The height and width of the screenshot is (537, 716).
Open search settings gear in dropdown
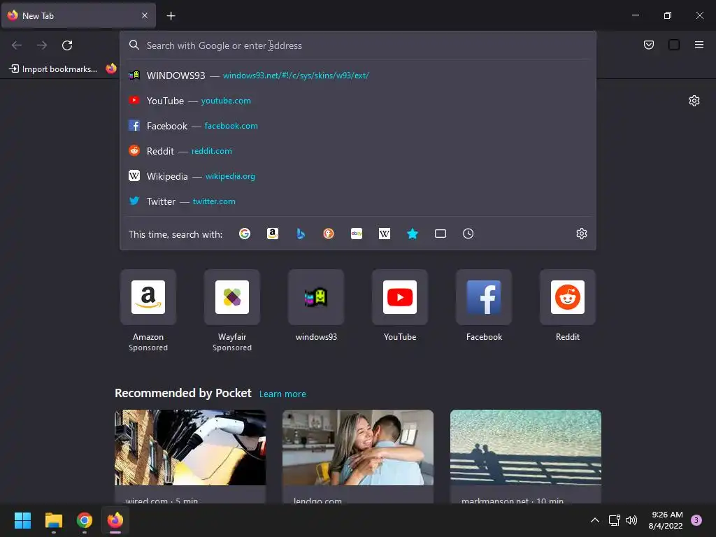pyautogui.click(x=581, y=234)
